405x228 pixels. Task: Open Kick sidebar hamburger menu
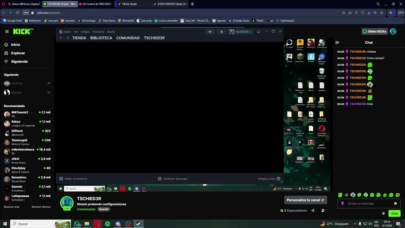pyautogui.click(x=7, y=31)
